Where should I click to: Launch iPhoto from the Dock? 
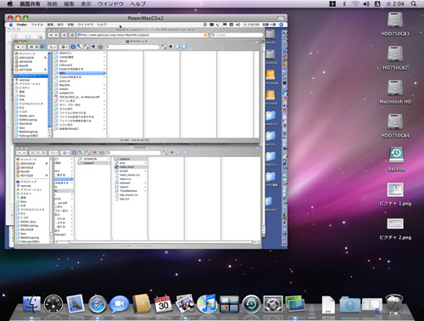pyautogui.click(x=185, y=304)
